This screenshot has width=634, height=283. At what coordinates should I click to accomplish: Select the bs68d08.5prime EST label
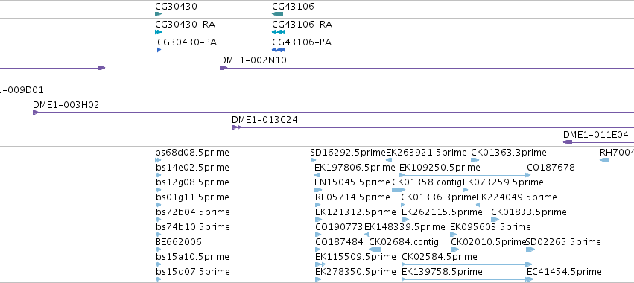(x=192, y=153)
